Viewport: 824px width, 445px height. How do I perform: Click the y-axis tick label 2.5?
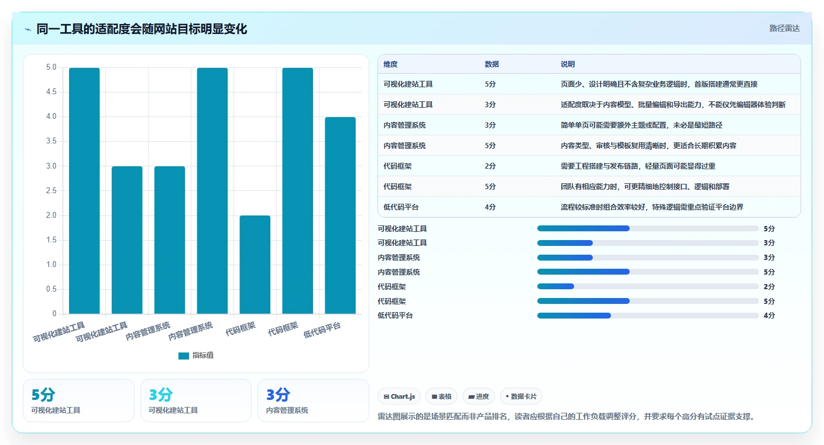click(x=51, y=191)
